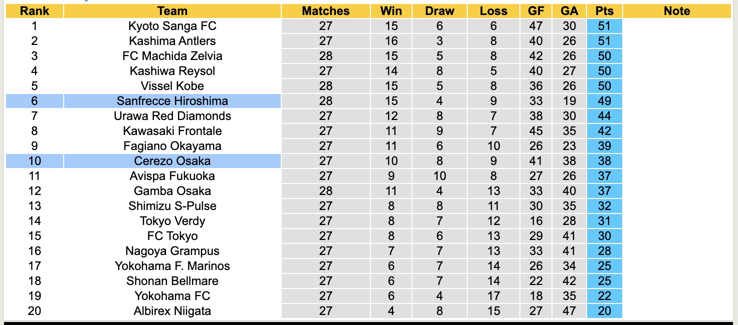
Task: Open the Vissel Kobe team link
Action: point(172,86)
